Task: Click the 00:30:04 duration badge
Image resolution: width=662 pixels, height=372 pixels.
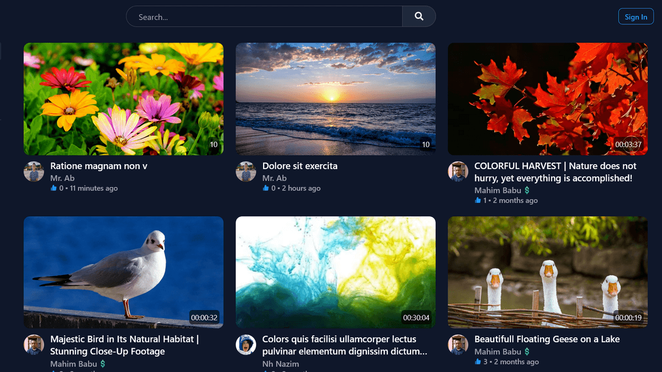Action: tap(416, 317)
